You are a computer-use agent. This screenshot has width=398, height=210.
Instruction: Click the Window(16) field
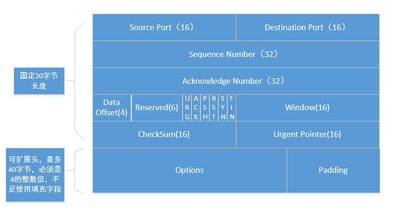point(307,108)
